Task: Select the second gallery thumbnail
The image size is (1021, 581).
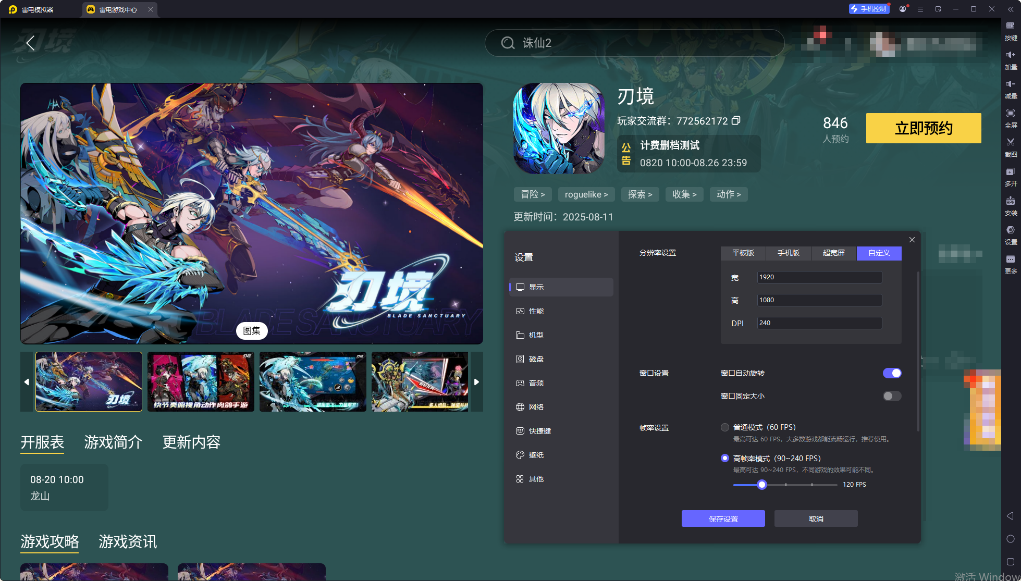Action: click(x=201, y=382)
